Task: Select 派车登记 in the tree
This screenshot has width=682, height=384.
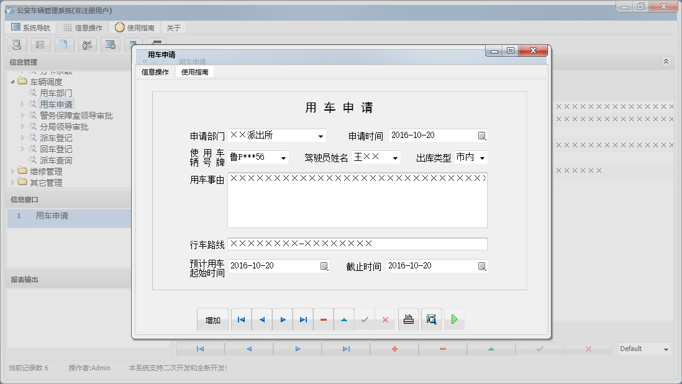Action: (56, 138)
